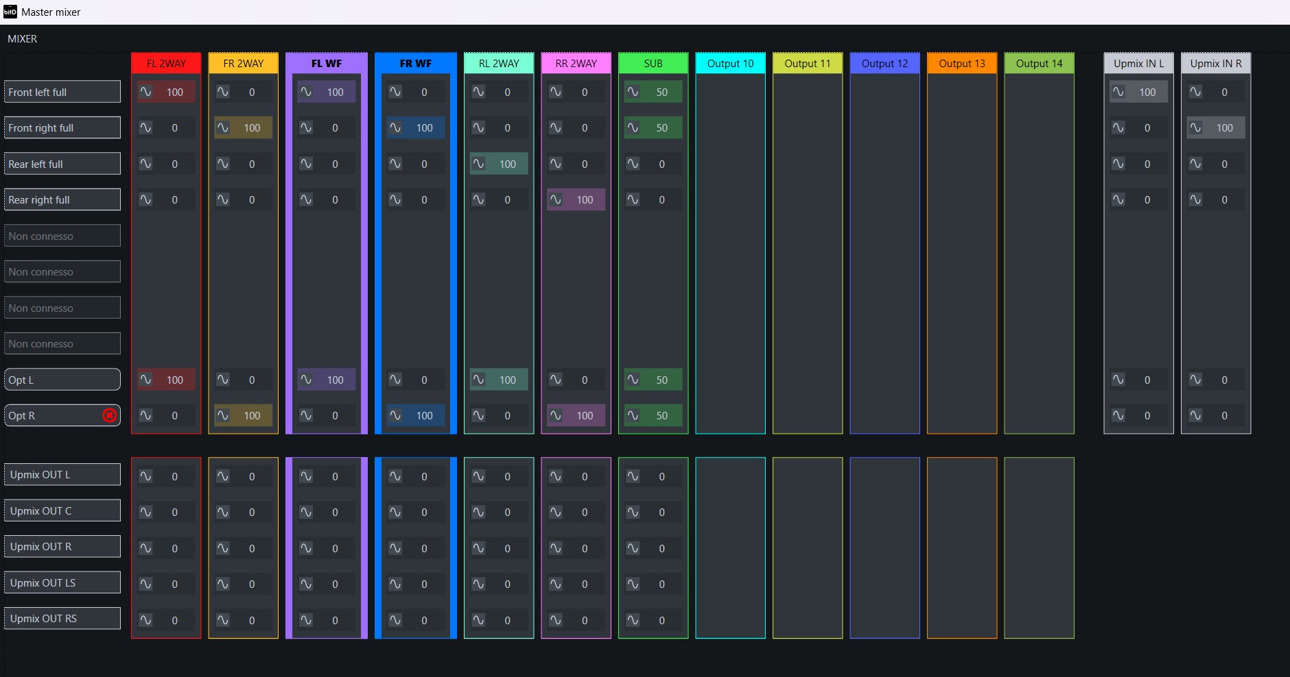Click the 50 value for Front right full in SUB
Viewport: 1290px width, 677px height.
[661, 127]
